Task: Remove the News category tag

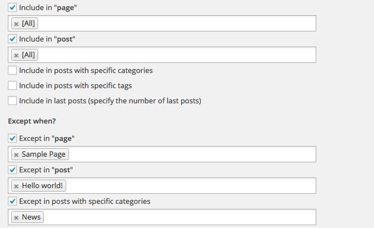Action: [x=16, y=217]
